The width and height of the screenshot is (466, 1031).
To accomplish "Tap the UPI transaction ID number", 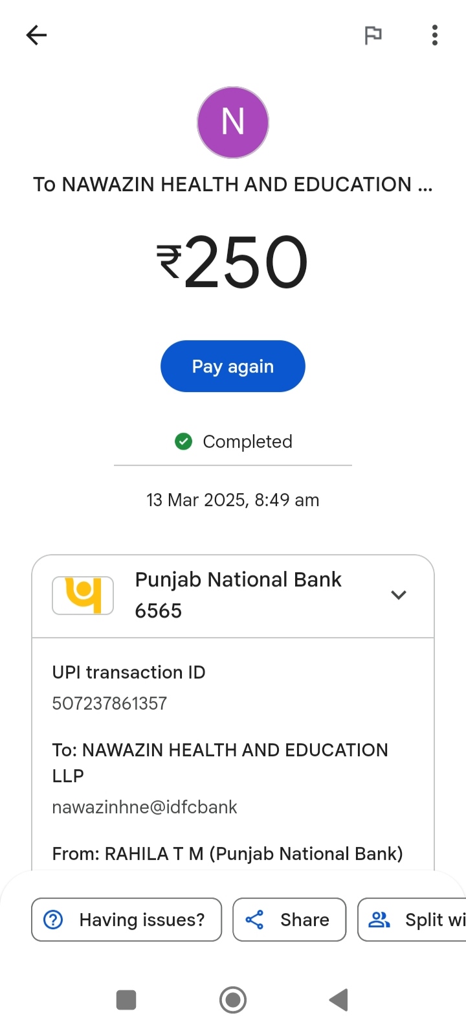I will click(110, 703).
